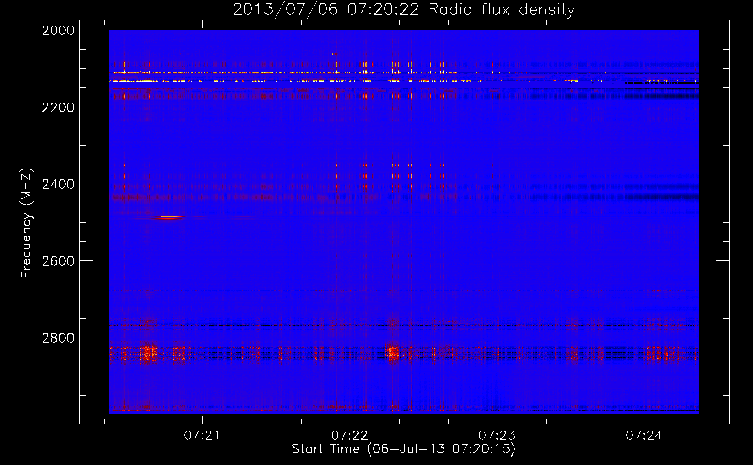
Task: Click the 'Start Time (06-Jul-13 07:20:15)' label
Action: [403, 449]
